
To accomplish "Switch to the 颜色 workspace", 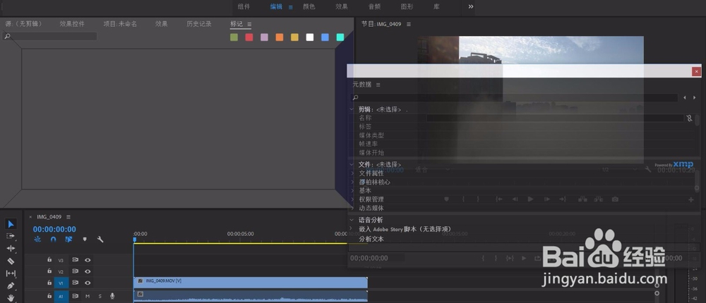I will (x=309, y=7).
